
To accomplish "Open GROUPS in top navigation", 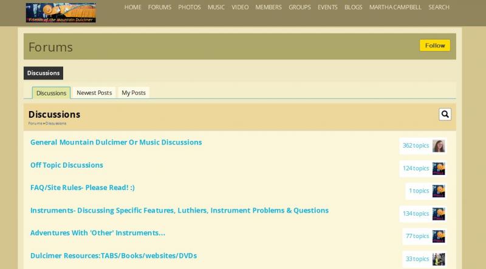I will 299,7.
